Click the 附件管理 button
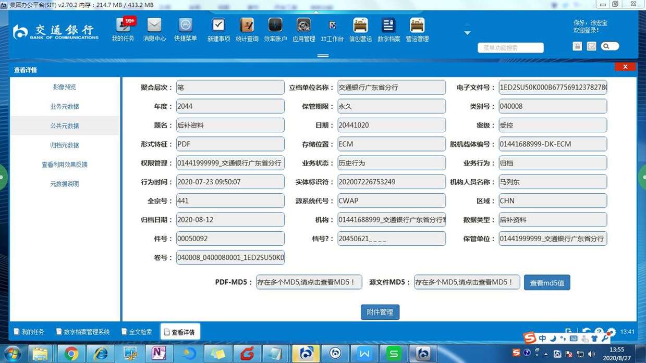The height and width of the screenshot is (363, 646). point(380,312)
